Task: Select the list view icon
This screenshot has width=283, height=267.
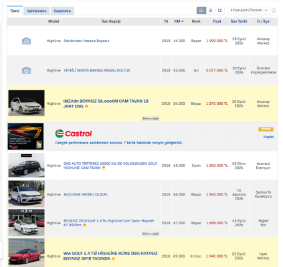Action: (x=211, y=10)
